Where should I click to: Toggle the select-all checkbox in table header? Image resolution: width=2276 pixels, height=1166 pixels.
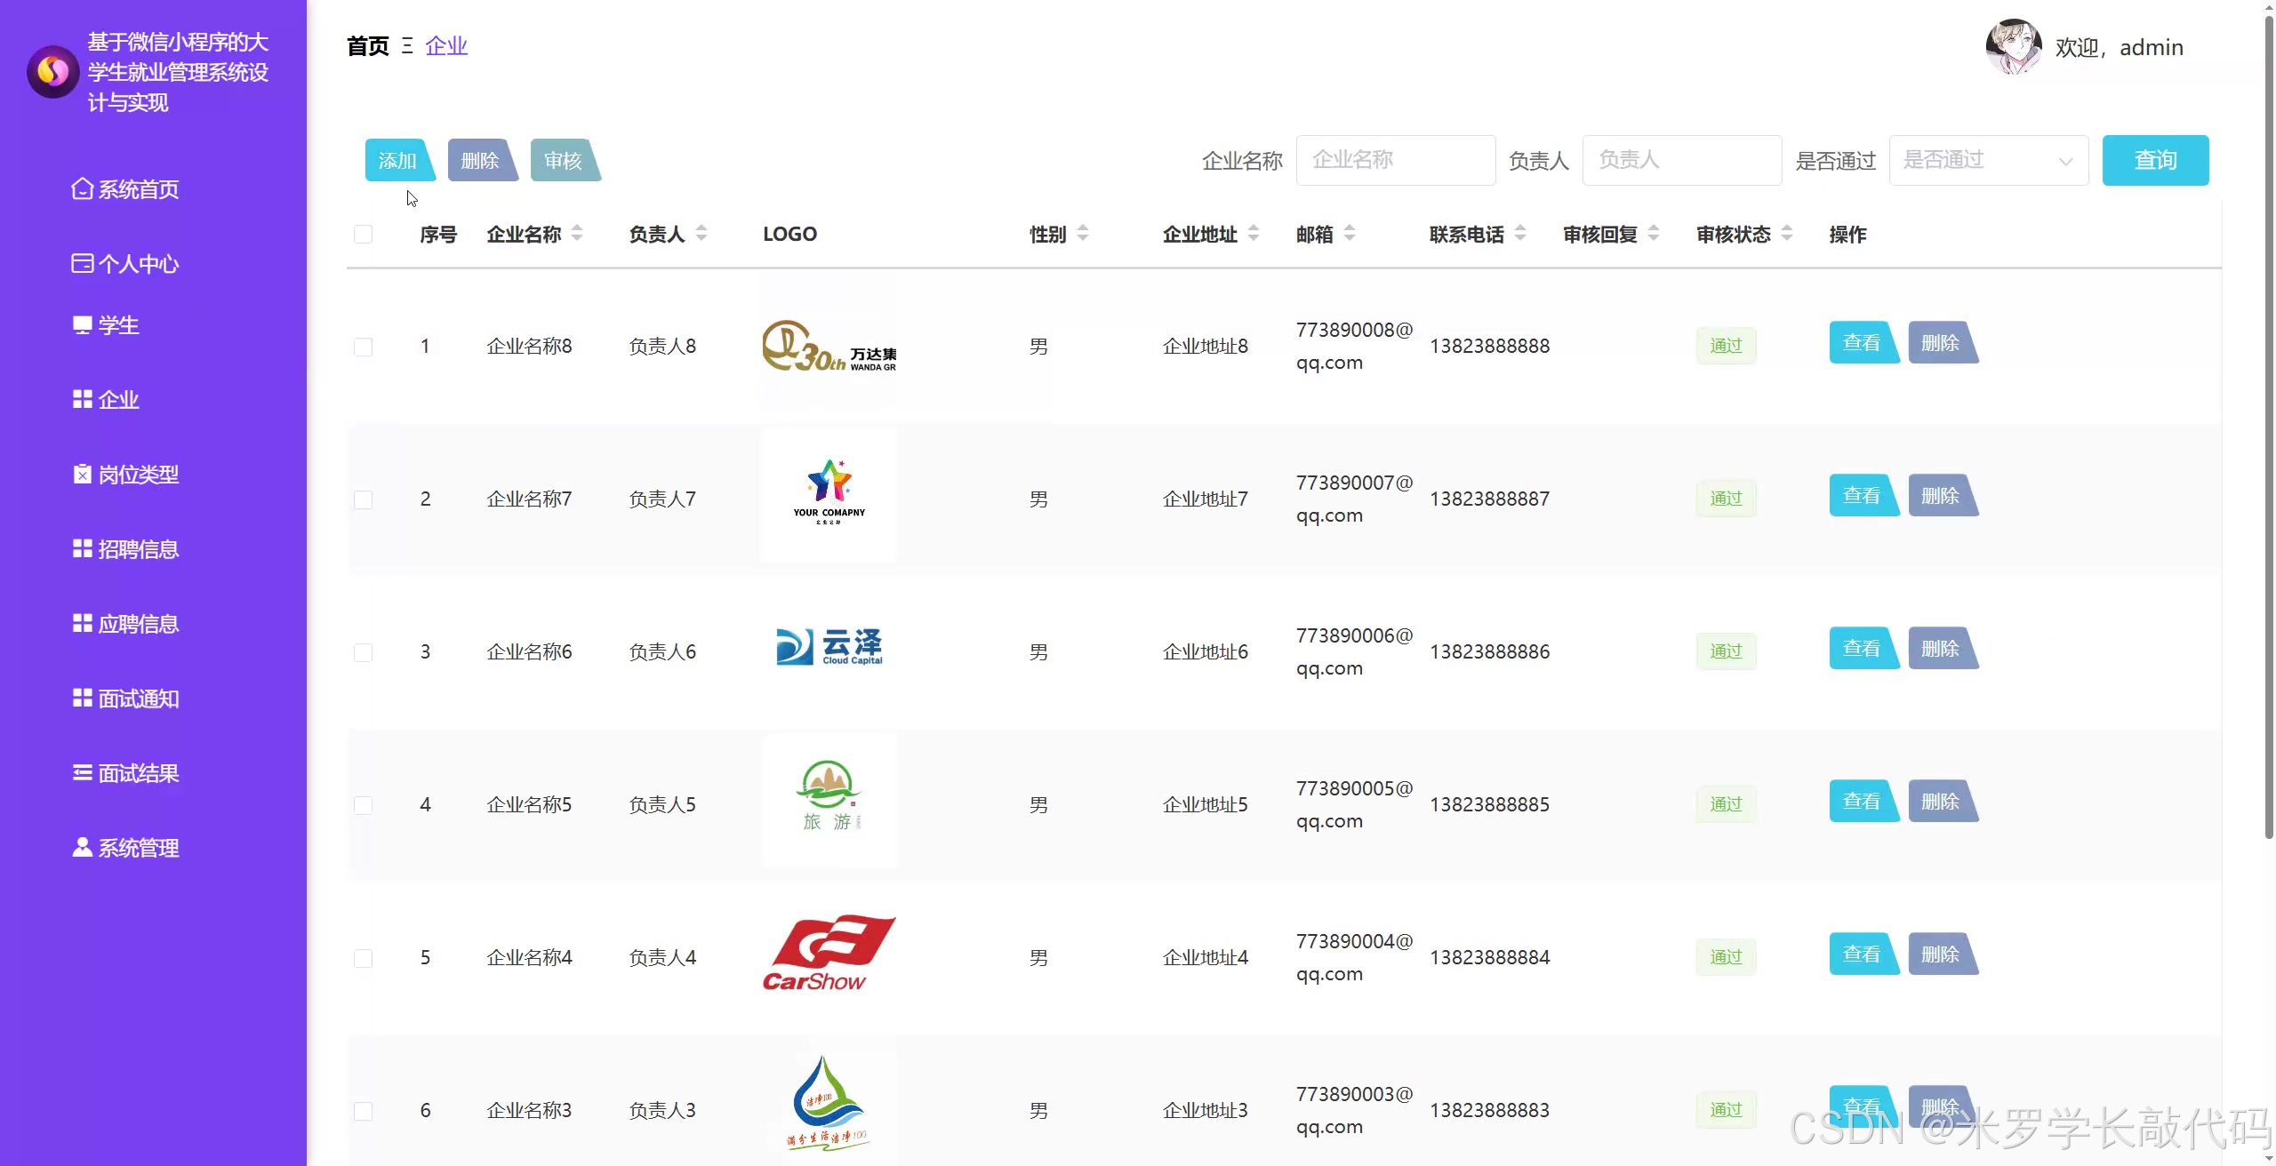363,235
